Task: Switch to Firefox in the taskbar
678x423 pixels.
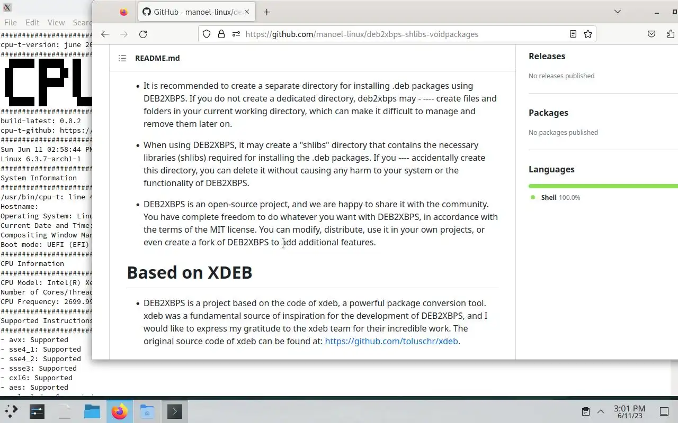Action: click(x=120, y=411)
